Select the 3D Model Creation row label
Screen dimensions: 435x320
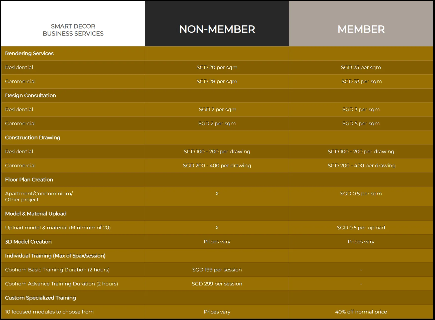[x=28, y=242]
